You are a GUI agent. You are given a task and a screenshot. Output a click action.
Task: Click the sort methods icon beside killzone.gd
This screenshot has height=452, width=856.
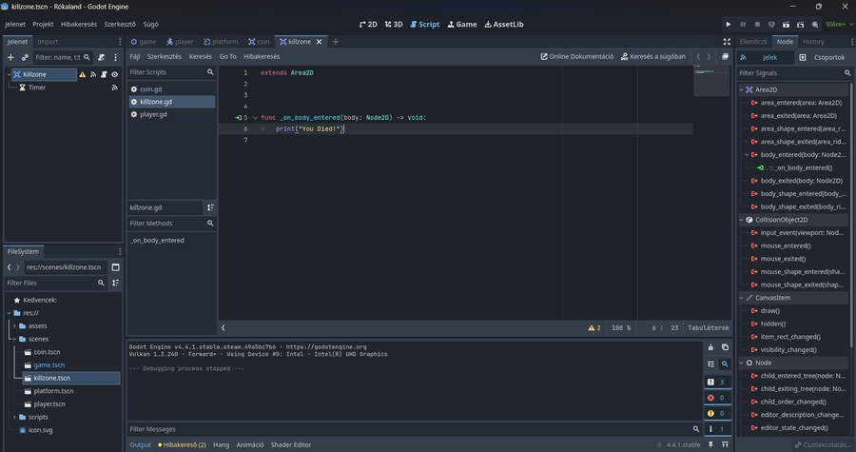(210, 207)
